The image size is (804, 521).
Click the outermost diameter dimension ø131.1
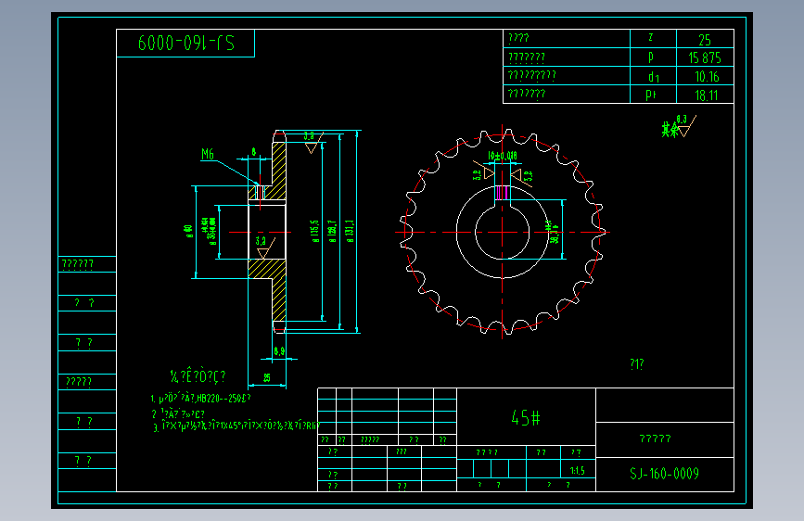click(351, 231)
